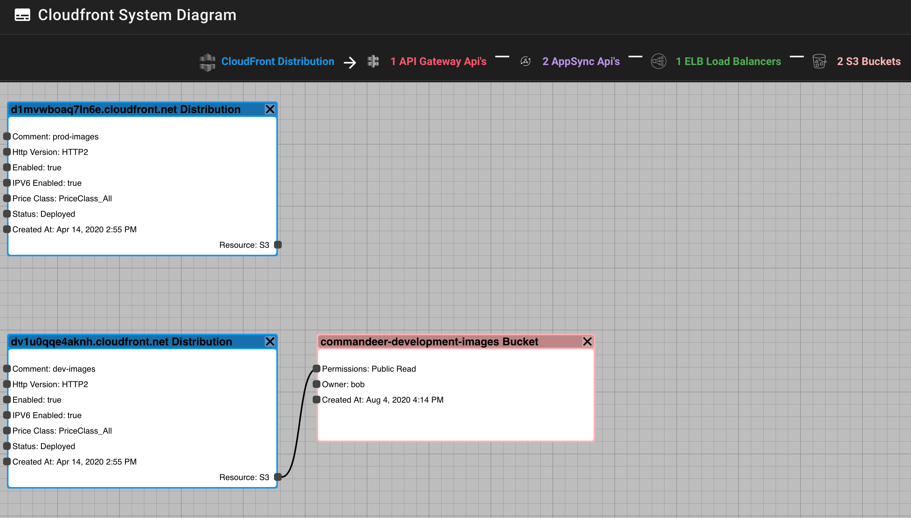Select the CloudFront Distribution breadcrumb label

[277, 62]
